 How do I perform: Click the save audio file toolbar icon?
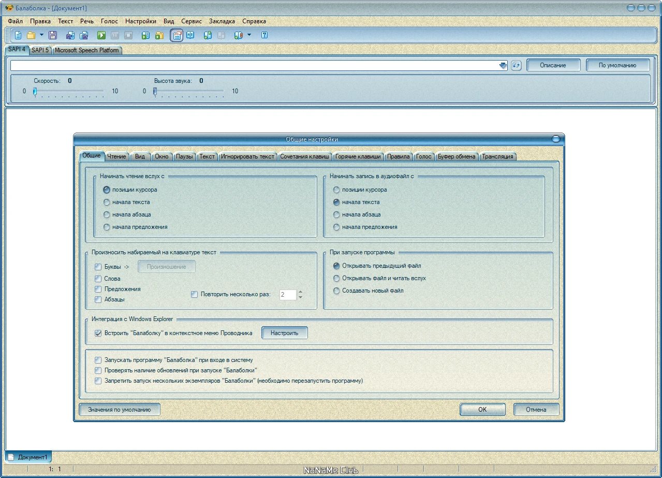click(x=70, y=35)
